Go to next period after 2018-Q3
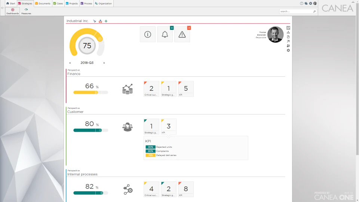 tap(104, 63)
